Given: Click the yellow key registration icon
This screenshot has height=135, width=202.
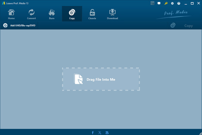Looking at the screenshot, I should coord(165,3).
